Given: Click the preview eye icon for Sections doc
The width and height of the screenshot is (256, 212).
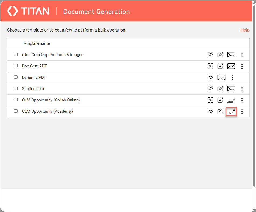Looking at the screenshot, I should [210, 89].
